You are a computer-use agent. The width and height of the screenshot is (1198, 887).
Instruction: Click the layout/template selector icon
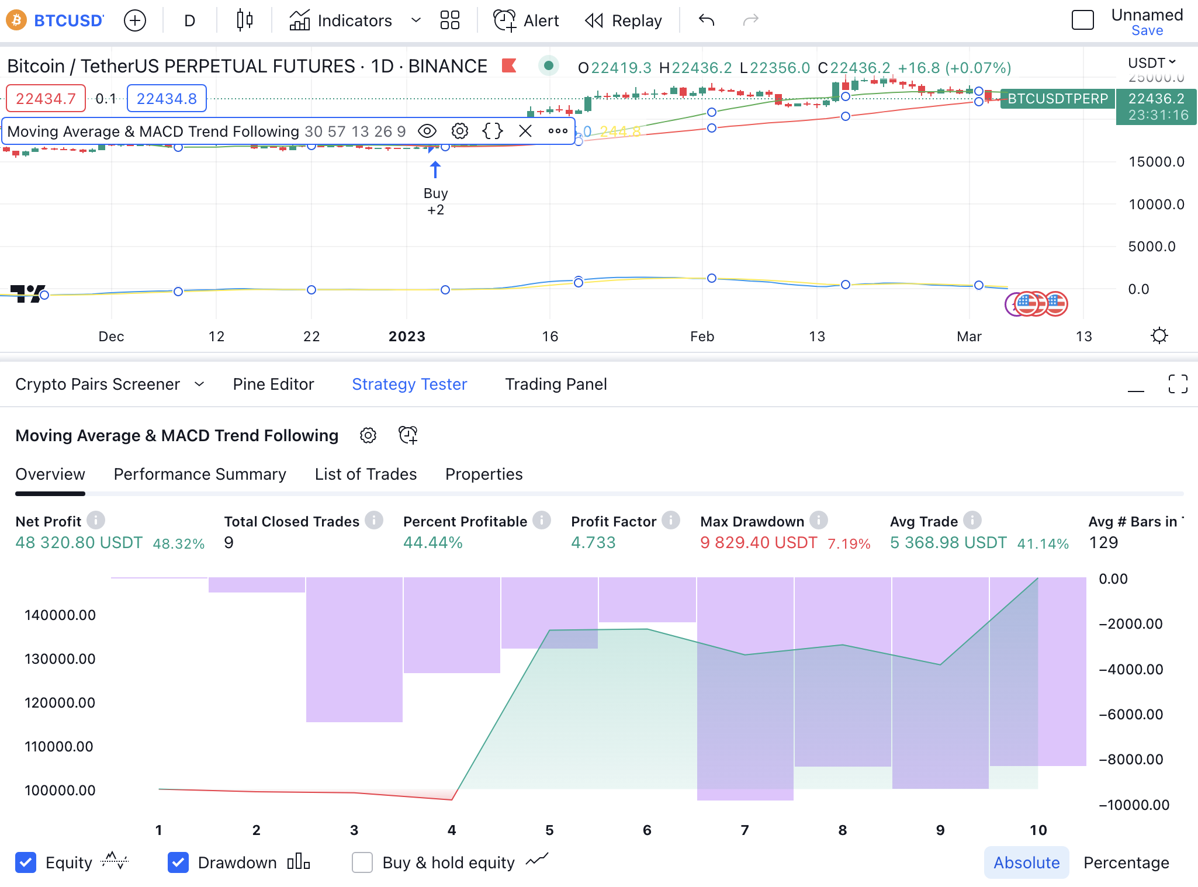pos(450,20)
